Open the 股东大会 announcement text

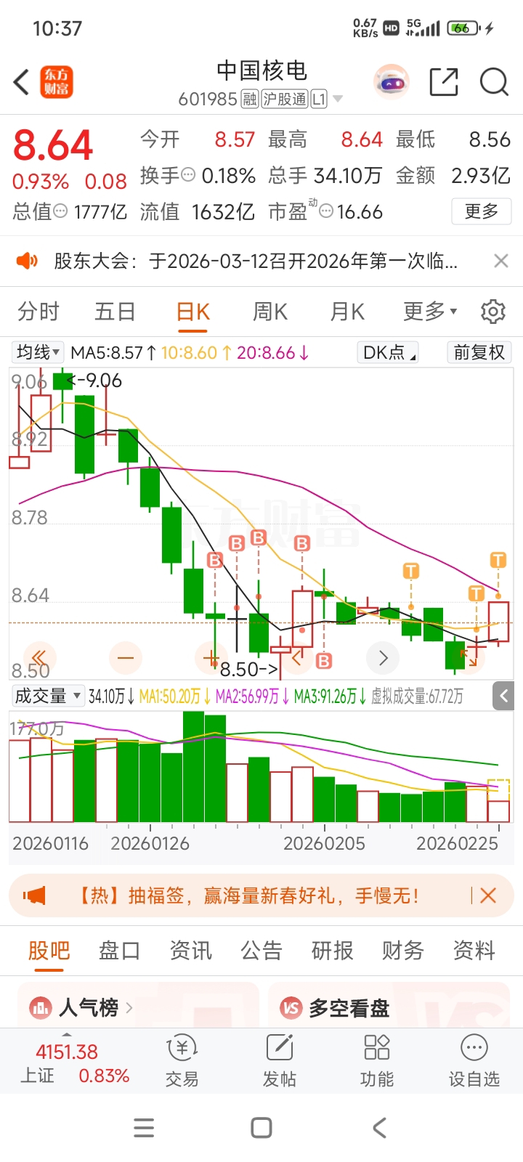(x=256, y=261)
